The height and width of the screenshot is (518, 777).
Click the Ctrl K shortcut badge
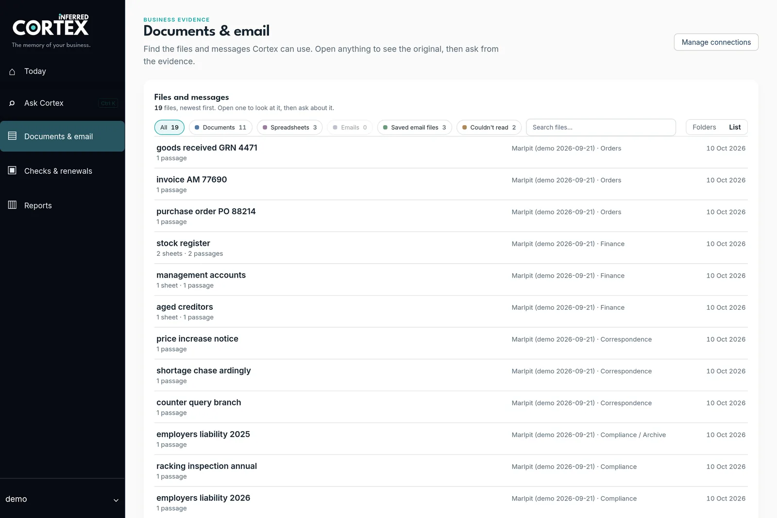[x=108, y=103]
